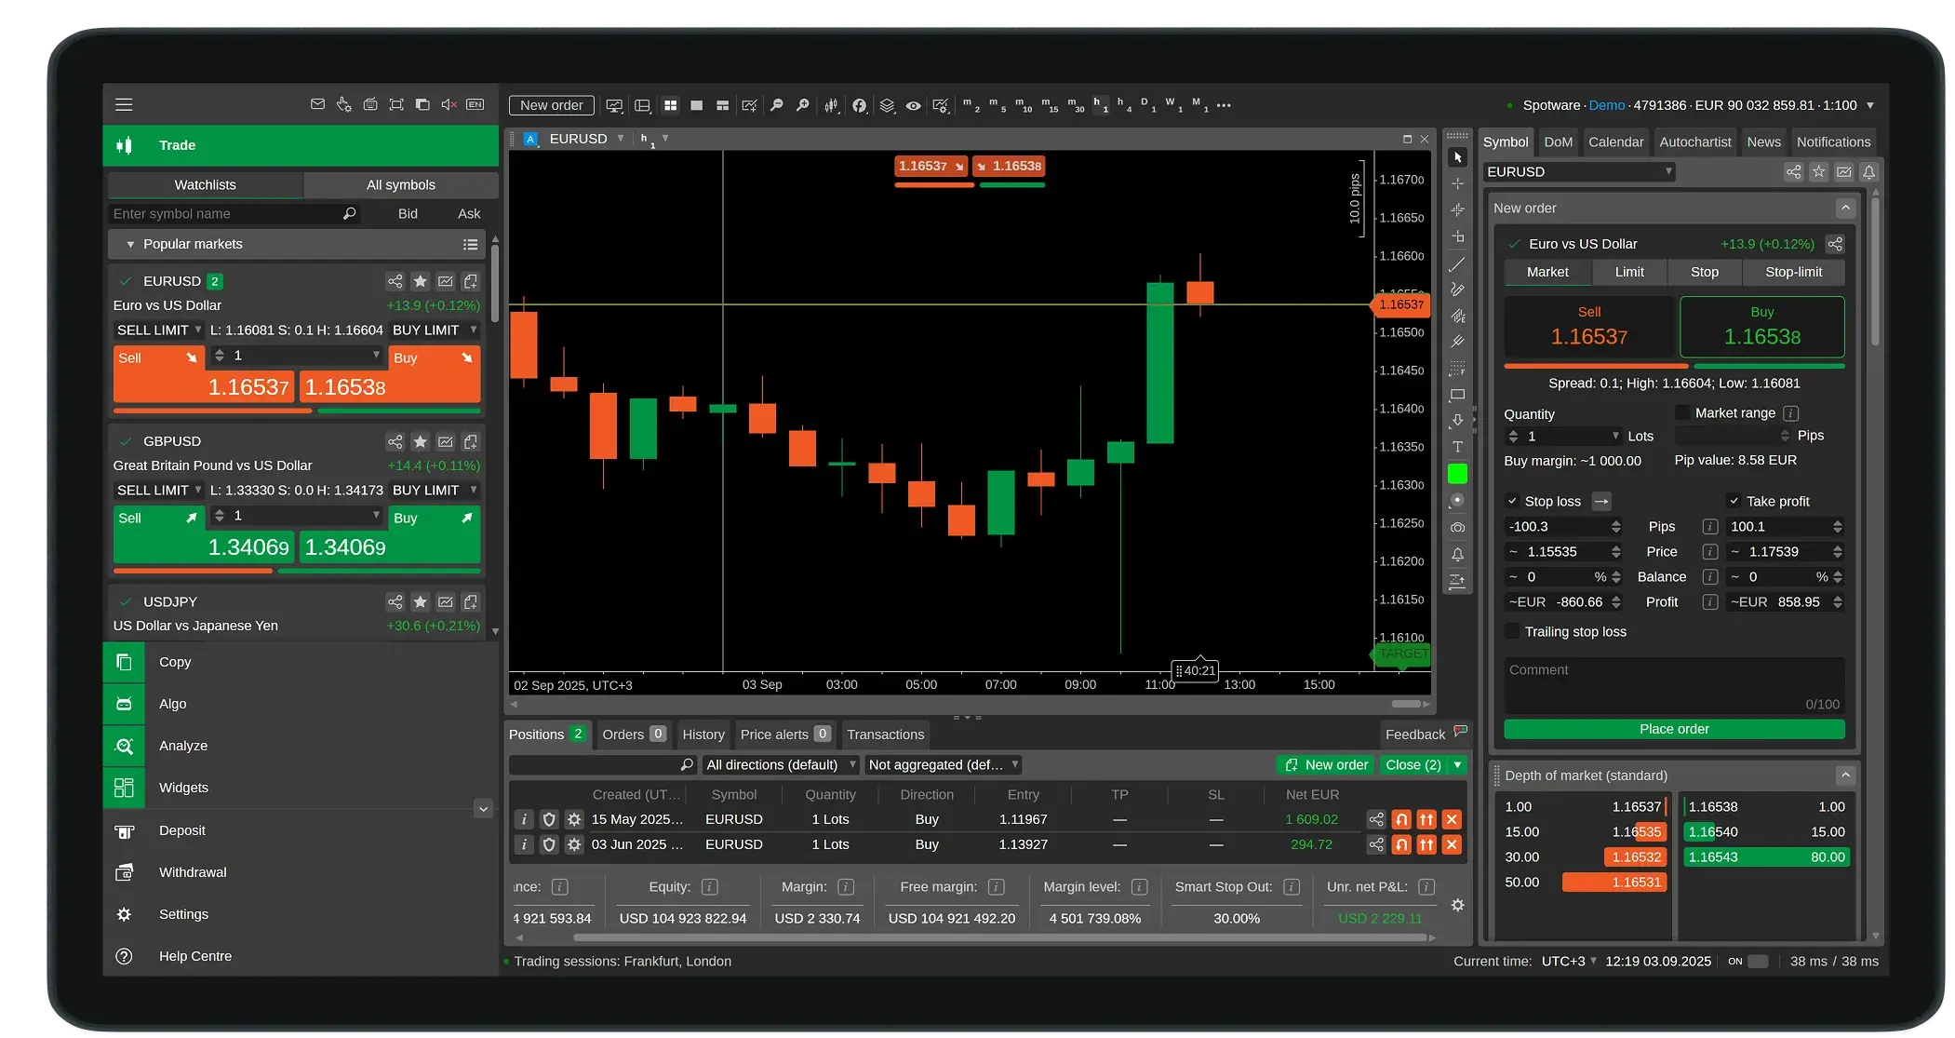Toggle the Stop loss checkbox
This screenshot has height=1038, width=1955.
(1512, 501)
